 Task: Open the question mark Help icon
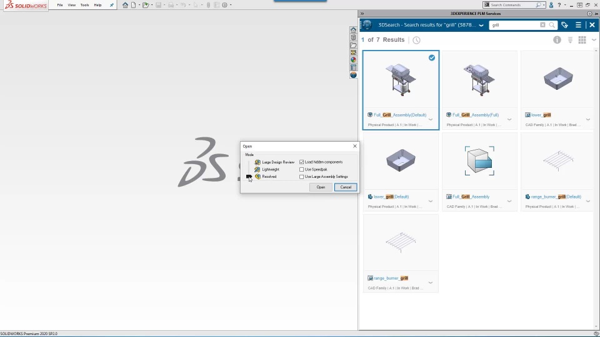559,5
